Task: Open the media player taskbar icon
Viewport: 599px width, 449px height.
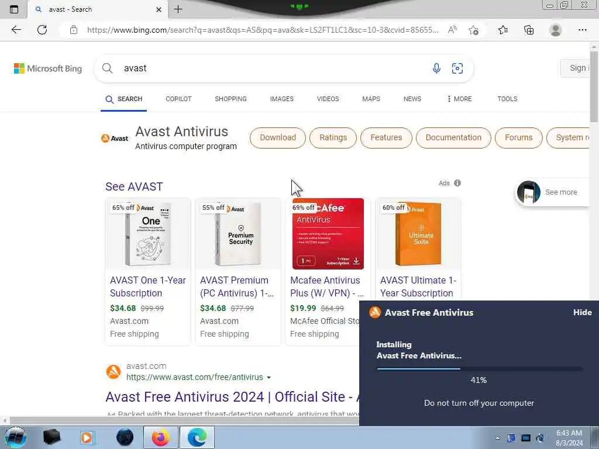Action: tap(87, 437)
